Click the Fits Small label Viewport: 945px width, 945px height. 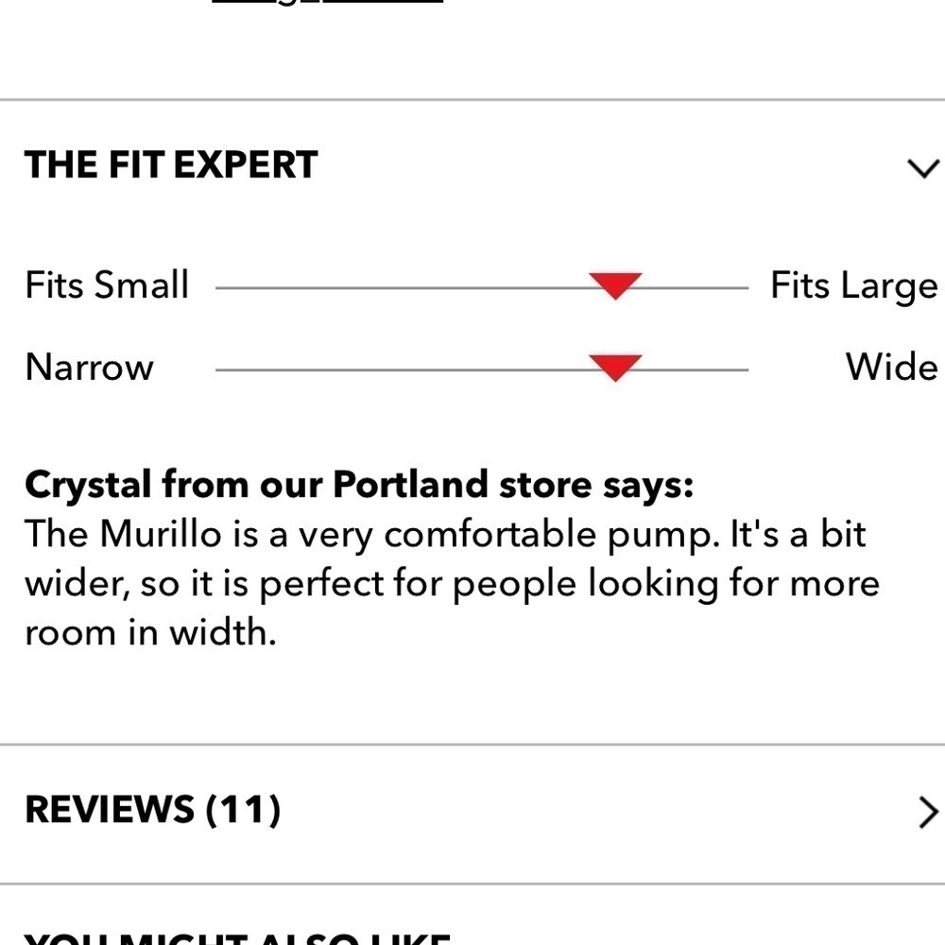pos(107,284)
